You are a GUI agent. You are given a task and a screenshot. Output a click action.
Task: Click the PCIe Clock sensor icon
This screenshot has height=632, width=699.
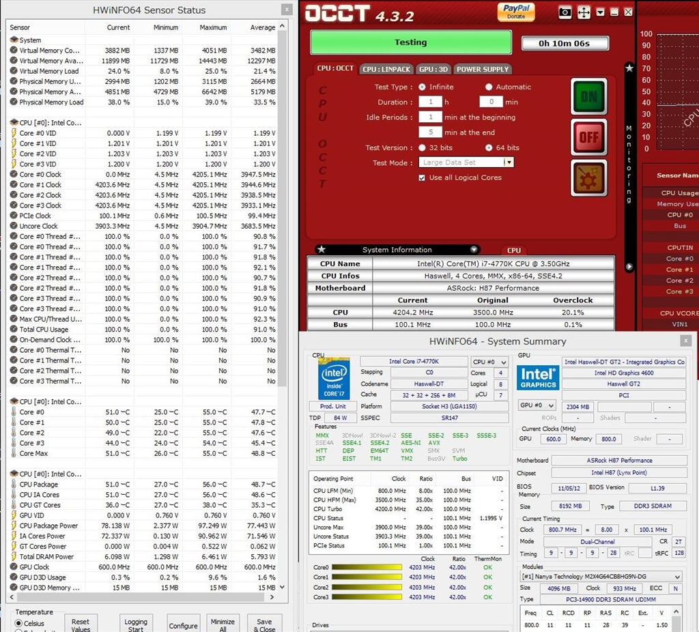14,216
